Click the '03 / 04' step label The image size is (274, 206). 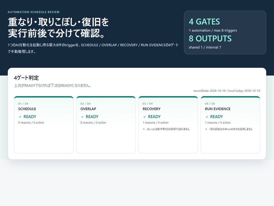coord(148,104)
